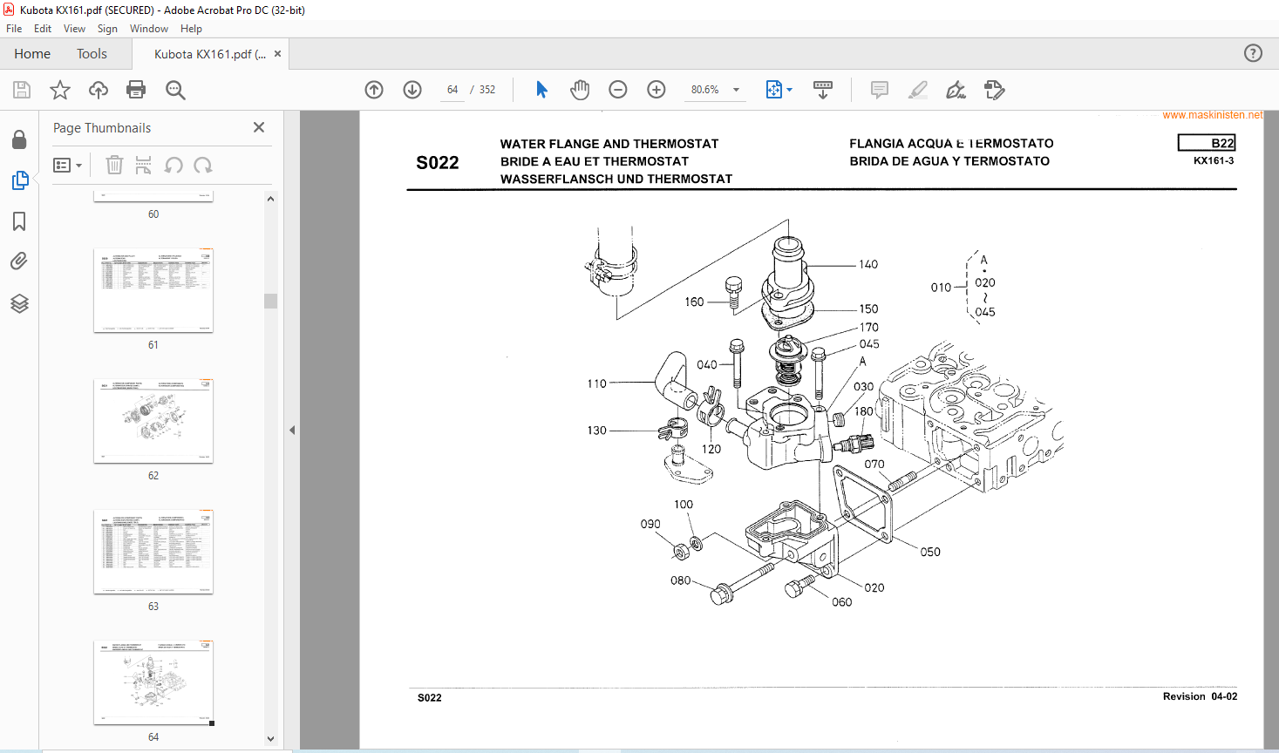The image size is (1279, 753).
Task: Go to previous page arrow
Action: pos(374,90)
